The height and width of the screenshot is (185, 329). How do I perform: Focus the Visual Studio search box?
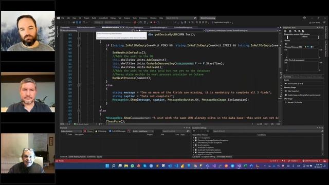coord(181,18)
